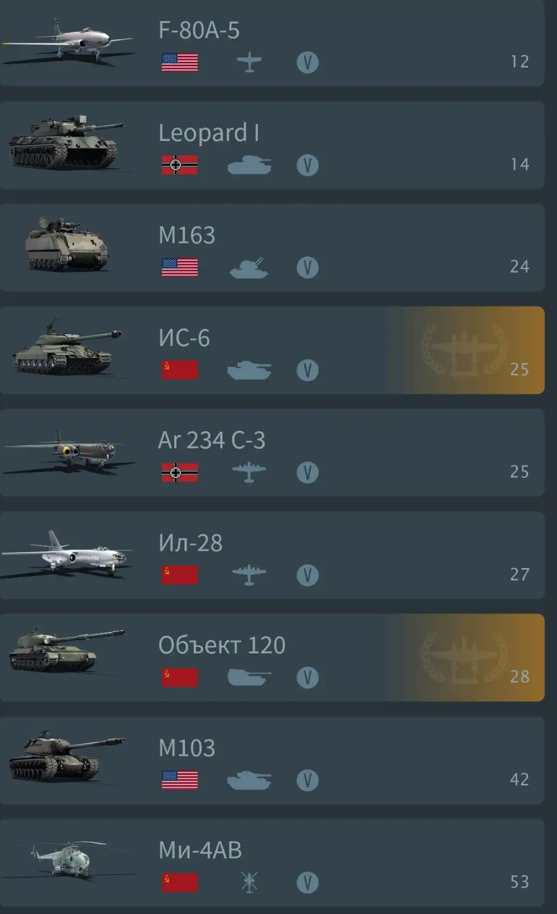Click the German flag under Leopard I
The width and height of the screenshot is (557, 914).
pyautogui.click(x=180, y=165)
